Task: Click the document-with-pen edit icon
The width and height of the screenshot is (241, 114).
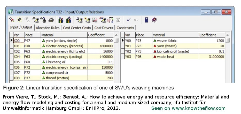Action: pyautogui.click(x=79, y=20)
